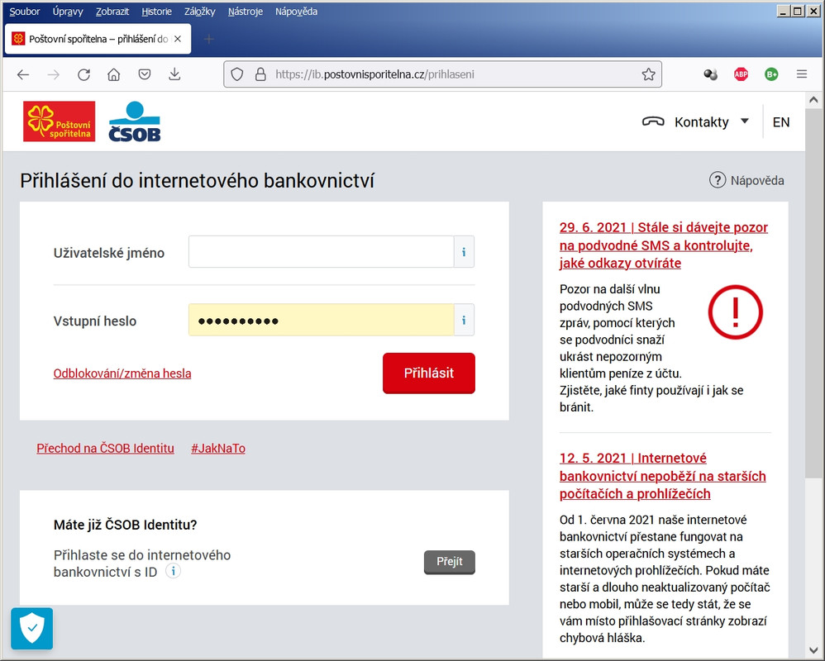Viewport: 825px width, 661px height.
Task: Open the green B+ extension icon
Action: 771,74
